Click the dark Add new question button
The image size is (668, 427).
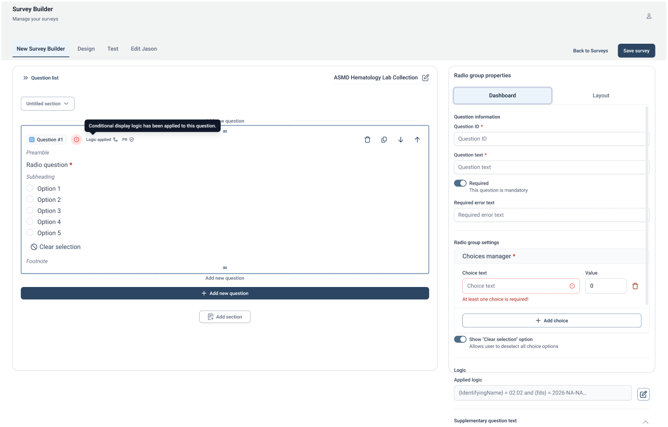[x=225, y=294]
